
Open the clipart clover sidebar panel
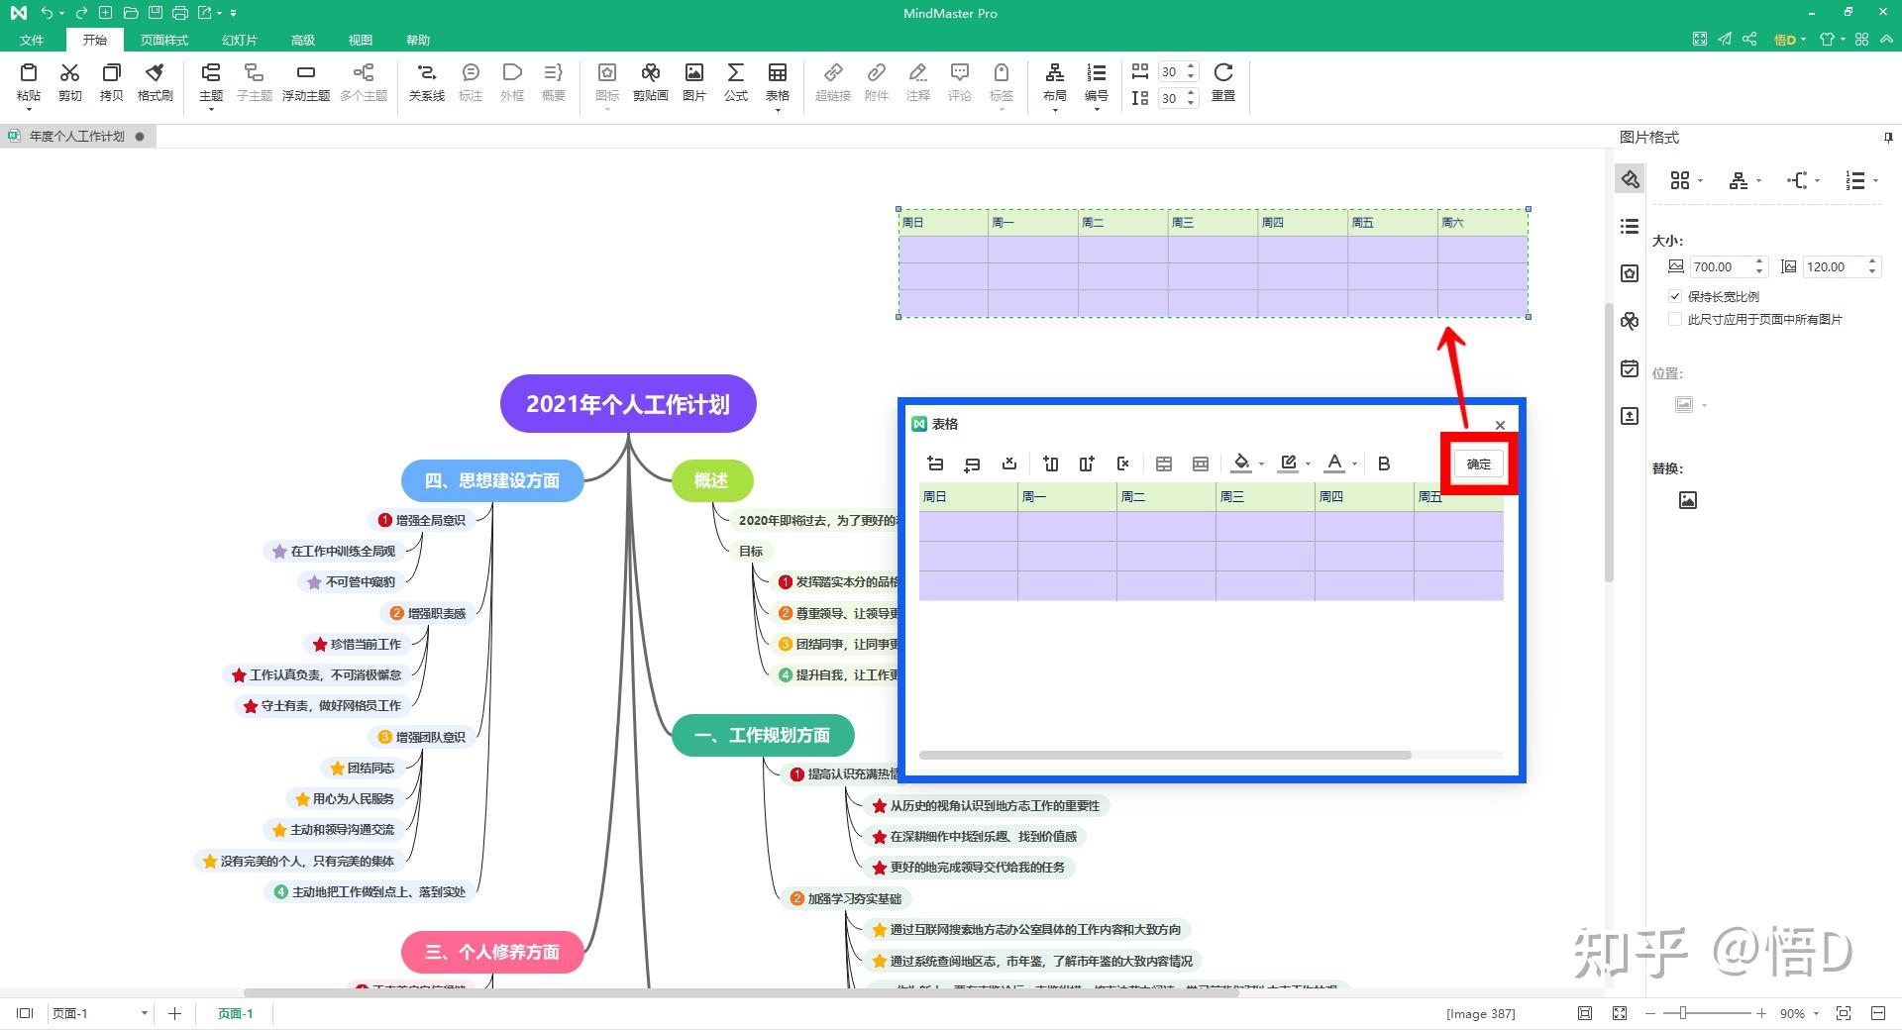pos(1630,321)
